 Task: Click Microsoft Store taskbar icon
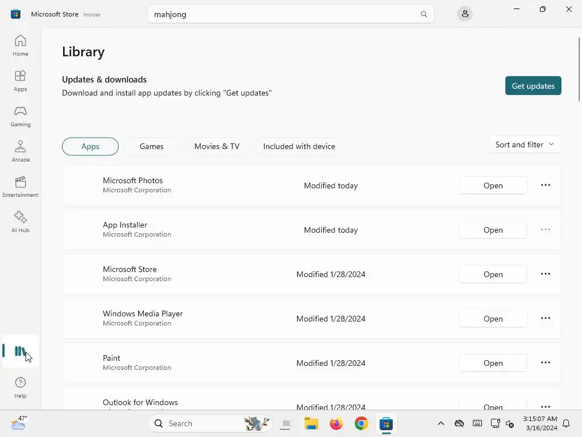(386, 423)
